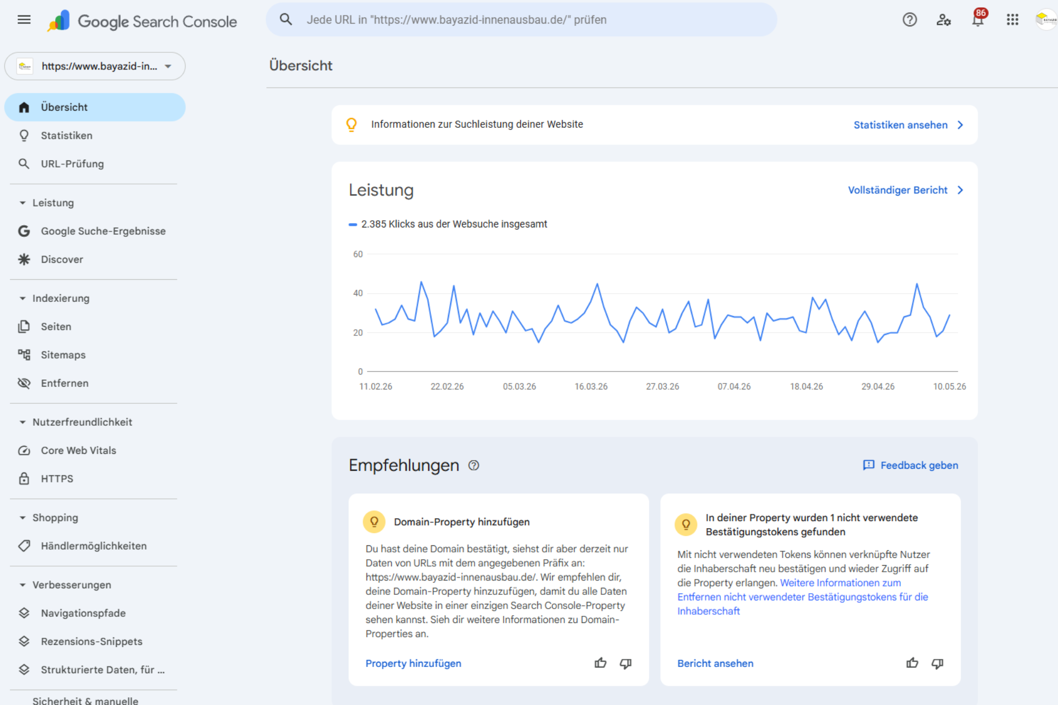Open Vollständiger Bericht for Leistung

(x=905, y=190)
